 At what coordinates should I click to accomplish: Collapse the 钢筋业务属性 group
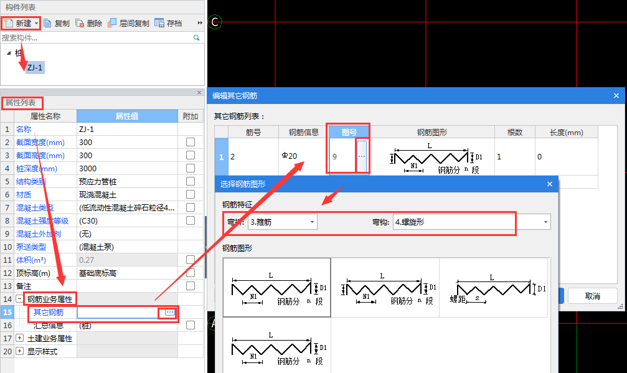(x=19, y=299)
